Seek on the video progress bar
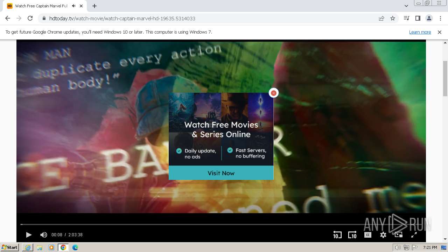 (221, 224)
